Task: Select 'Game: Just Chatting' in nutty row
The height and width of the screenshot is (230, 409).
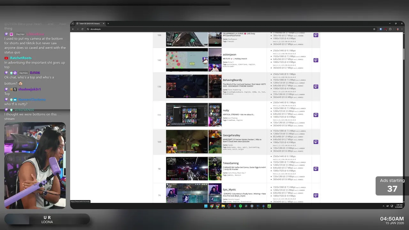Action: click(230, 118)
